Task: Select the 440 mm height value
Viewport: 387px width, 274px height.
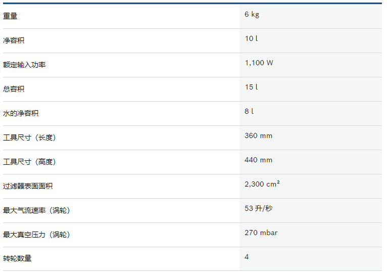Action: [x=258, y=160]
